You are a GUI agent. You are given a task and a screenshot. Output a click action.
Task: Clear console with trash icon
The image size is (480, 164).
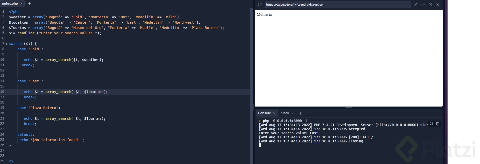click(438, 124)
